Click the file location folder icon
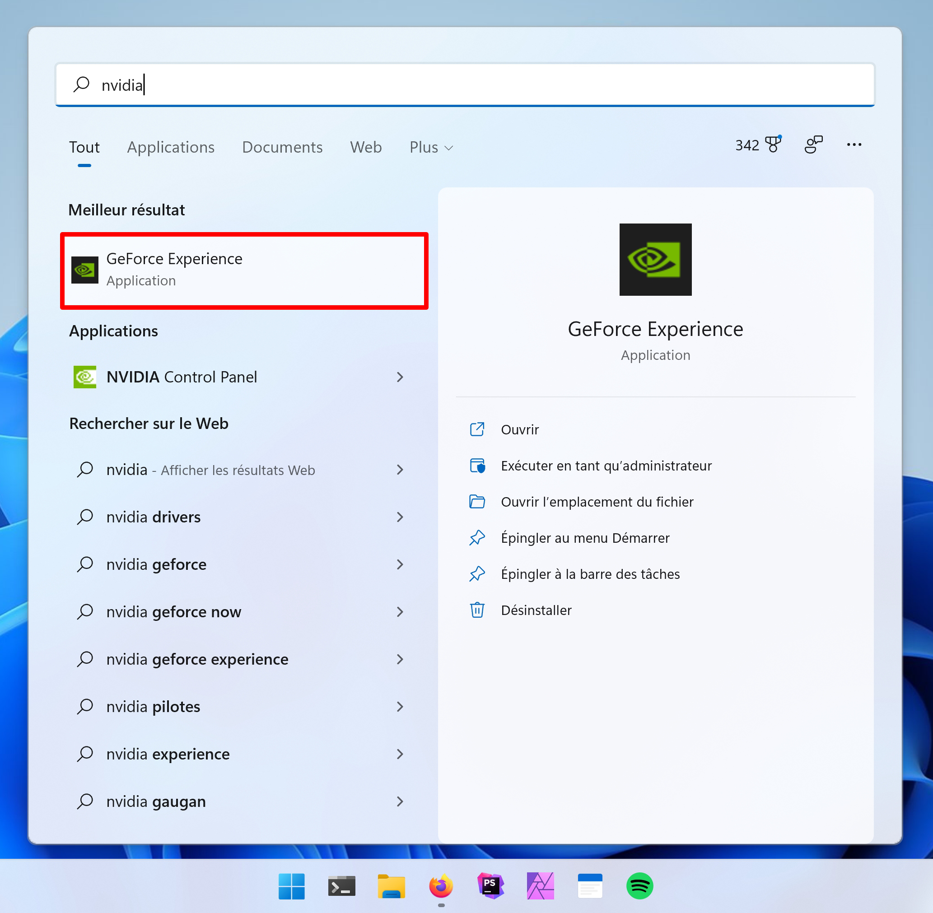Image resolution: width=933 pixels, height=913 pixels. point(477,502)
